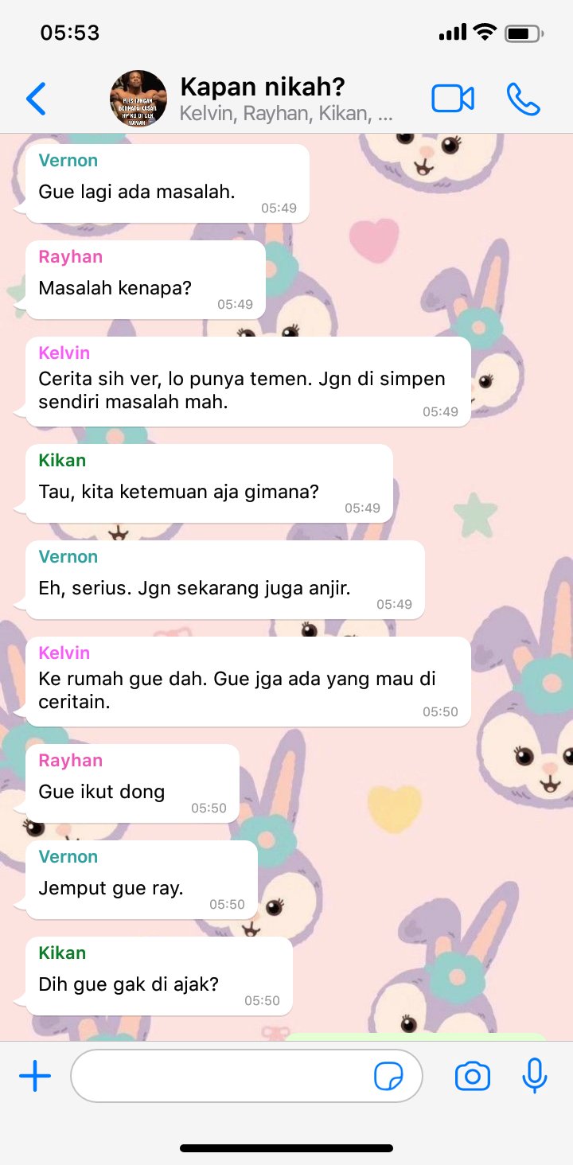Go back using the blue chevron
The height and width of the screenshot is (1165, 573).
click(36, 99)
